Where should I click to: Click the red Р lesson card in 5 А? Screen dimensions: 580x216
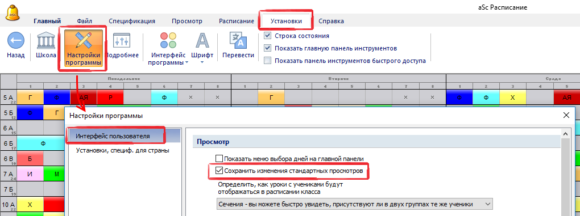(x=110, y=98)
